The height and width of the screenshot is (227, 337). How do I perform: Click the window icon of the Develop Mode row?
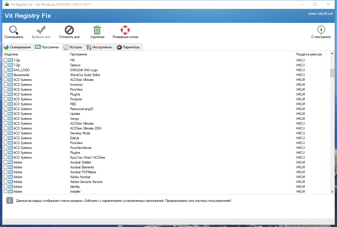pos(11,133)
